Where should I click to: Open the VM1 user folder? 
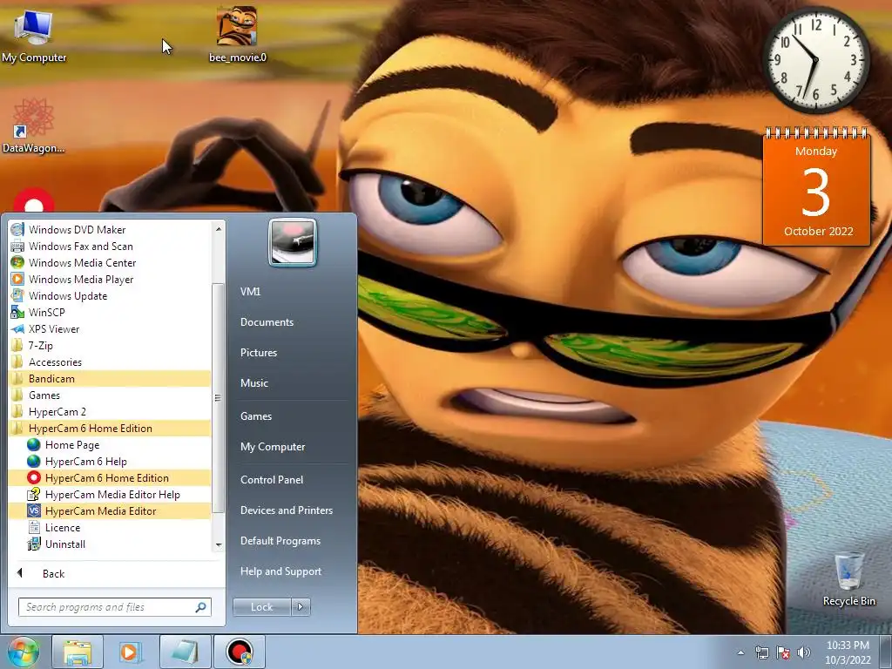coord(250,291)
